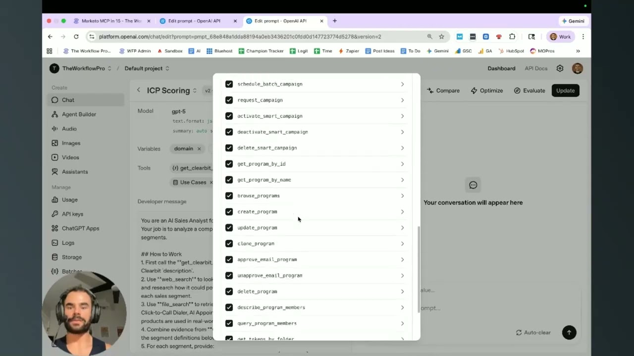This screenshot has height=356, width=634.
Task: Expand the describe_program_members row chevron
Action: [402, 308]
